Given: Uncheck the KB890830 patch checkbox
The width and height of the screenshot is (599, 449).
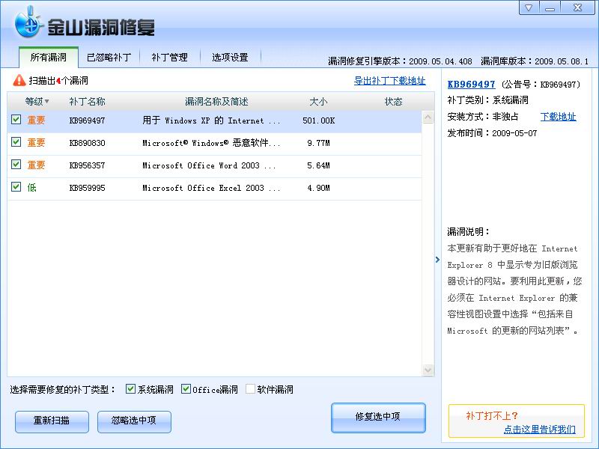Looking at the screenshot, I should [16, 142].
